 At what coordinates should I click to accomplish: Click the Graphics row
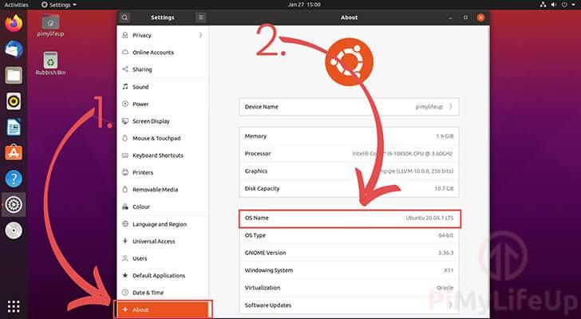click(349, 171)
